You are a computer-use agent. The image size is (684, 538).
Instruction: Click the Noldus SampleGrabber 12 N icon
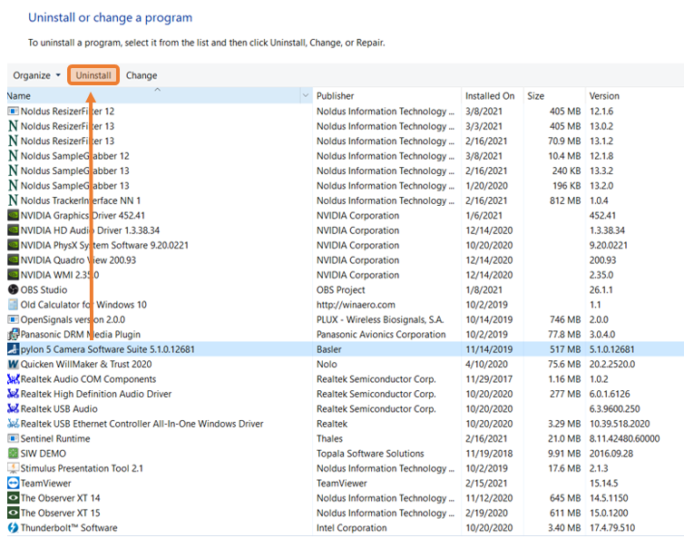coord(13,156)
